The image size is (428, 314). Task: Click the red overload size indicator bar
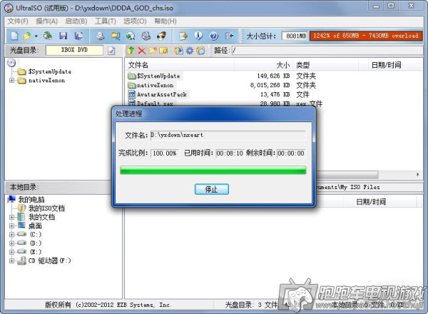pos(366,36)
